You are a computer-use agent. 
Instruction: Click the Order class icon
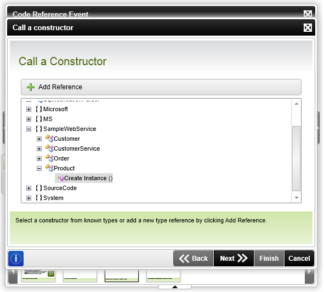pos(49,158)
